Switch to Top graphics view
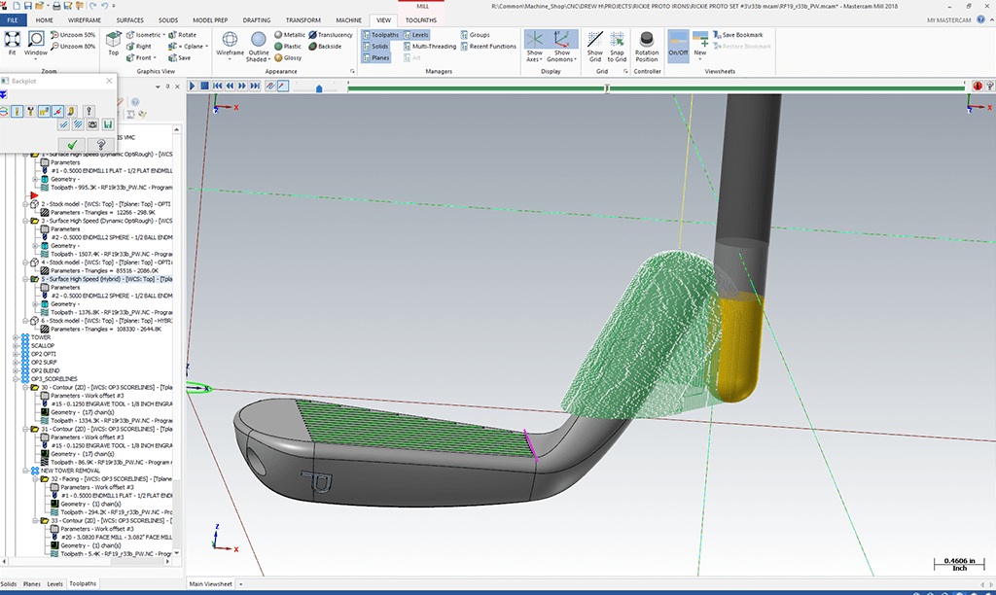The image size is (996, 595). 113,43
